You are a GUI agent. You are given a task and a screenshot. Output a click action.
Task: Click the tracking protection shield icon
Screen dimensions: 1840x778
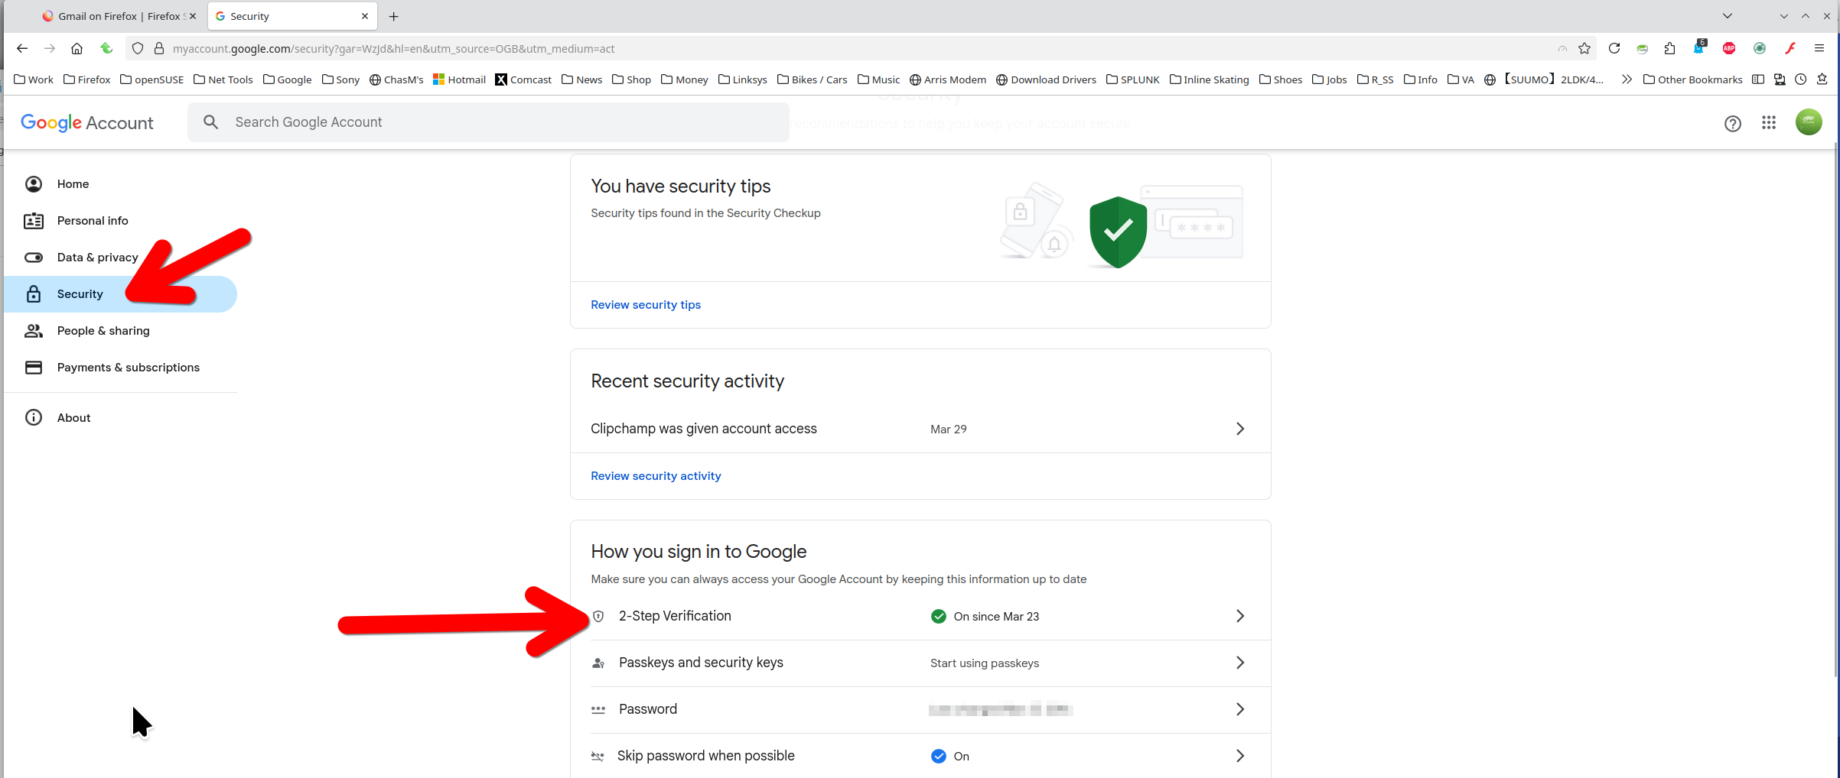click(138, 48)
